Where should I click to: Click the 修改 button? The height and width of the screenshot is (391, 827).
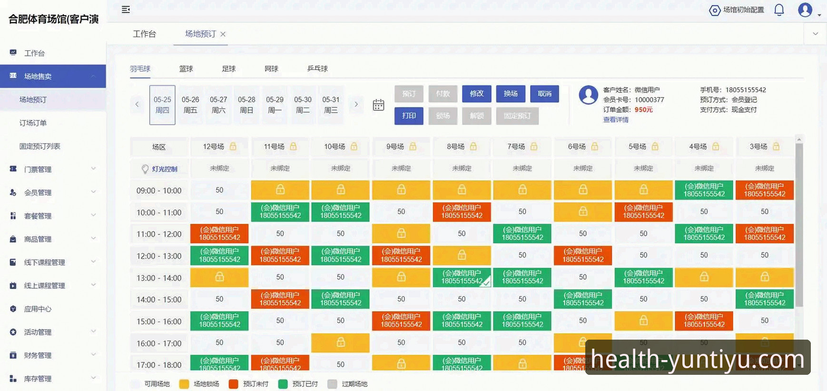pyautogui.click(x=477, y=94)
